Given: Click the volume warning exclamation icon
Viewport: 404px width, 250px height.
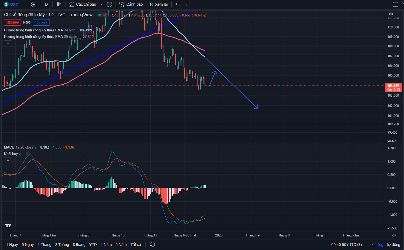Looking at the screenshot, I should [x=28, y=154].
